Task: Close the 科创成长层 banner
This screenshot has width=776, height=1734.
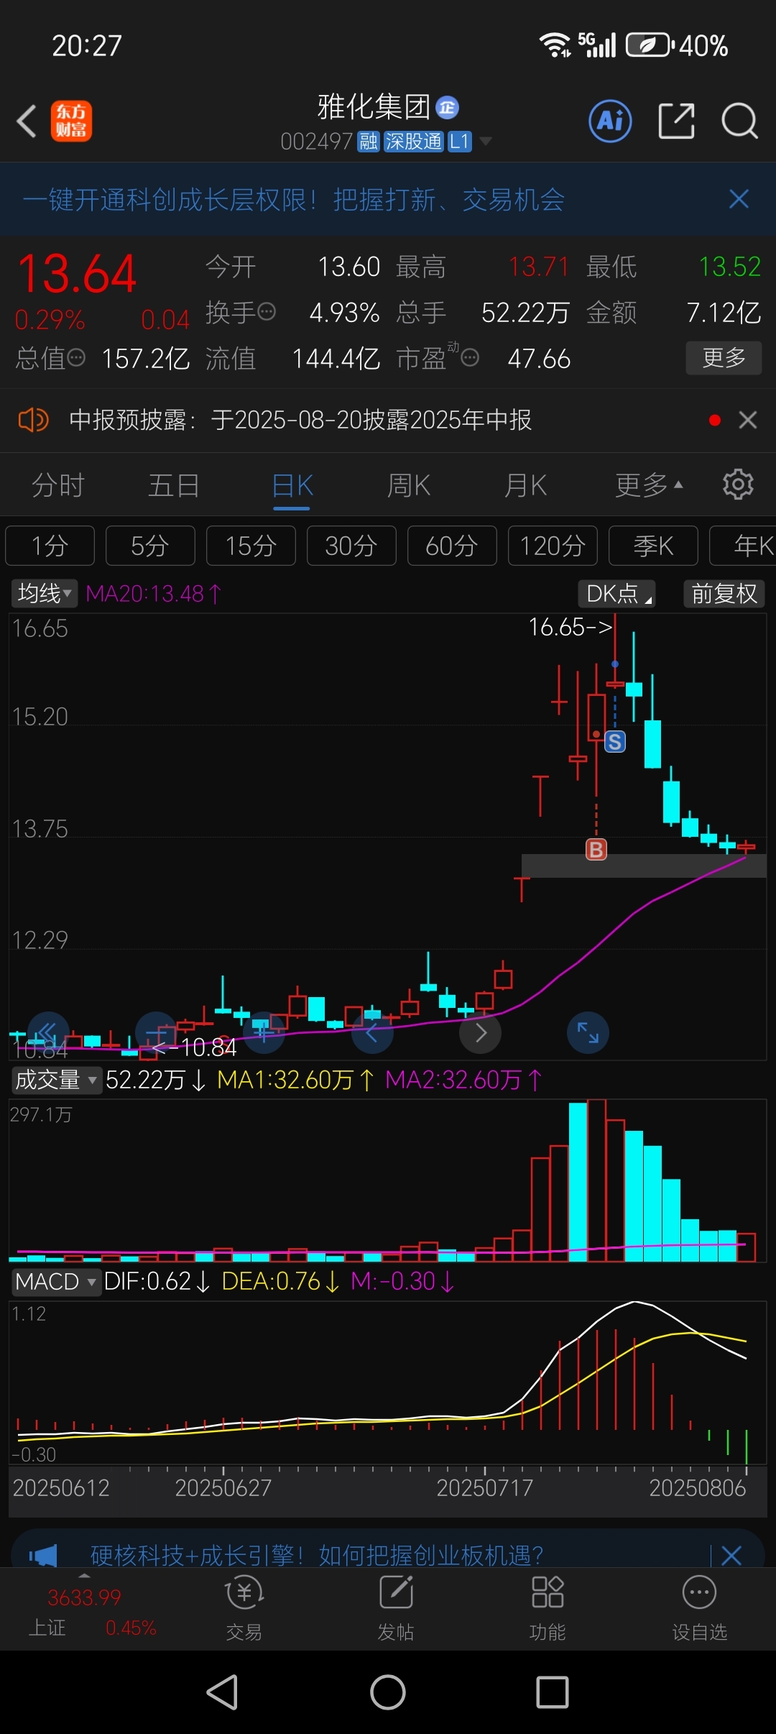Action: pos(739,199)
